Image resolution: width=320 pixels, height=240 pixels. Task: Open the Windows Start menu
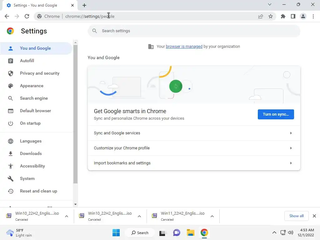(x=116, y=232)
